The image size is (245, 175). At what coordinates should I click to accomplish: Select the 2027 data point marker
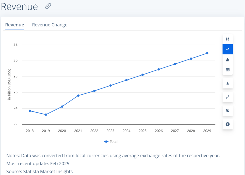tap(175, 64)
